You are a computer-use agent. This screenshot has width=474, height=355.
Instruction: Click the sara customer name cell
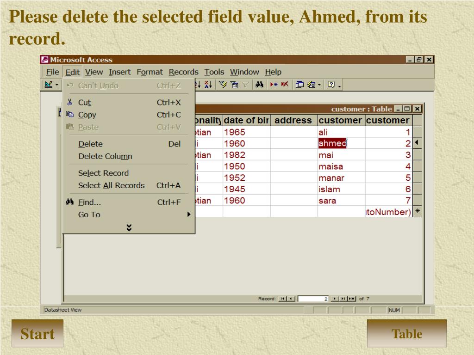tap(341, 201)
